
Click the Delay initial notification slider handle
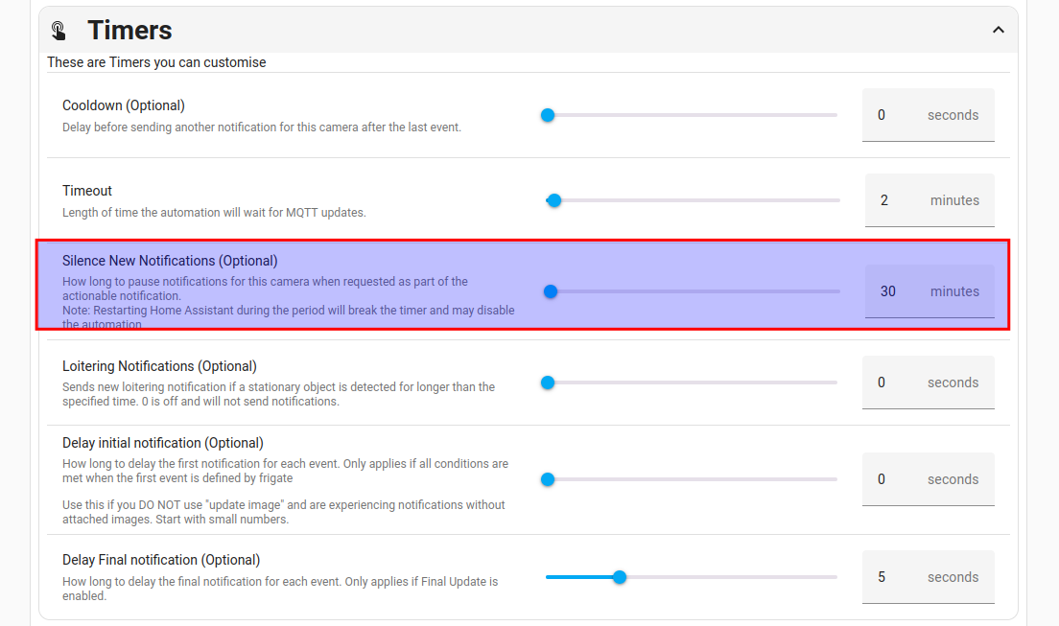point(548,479)
